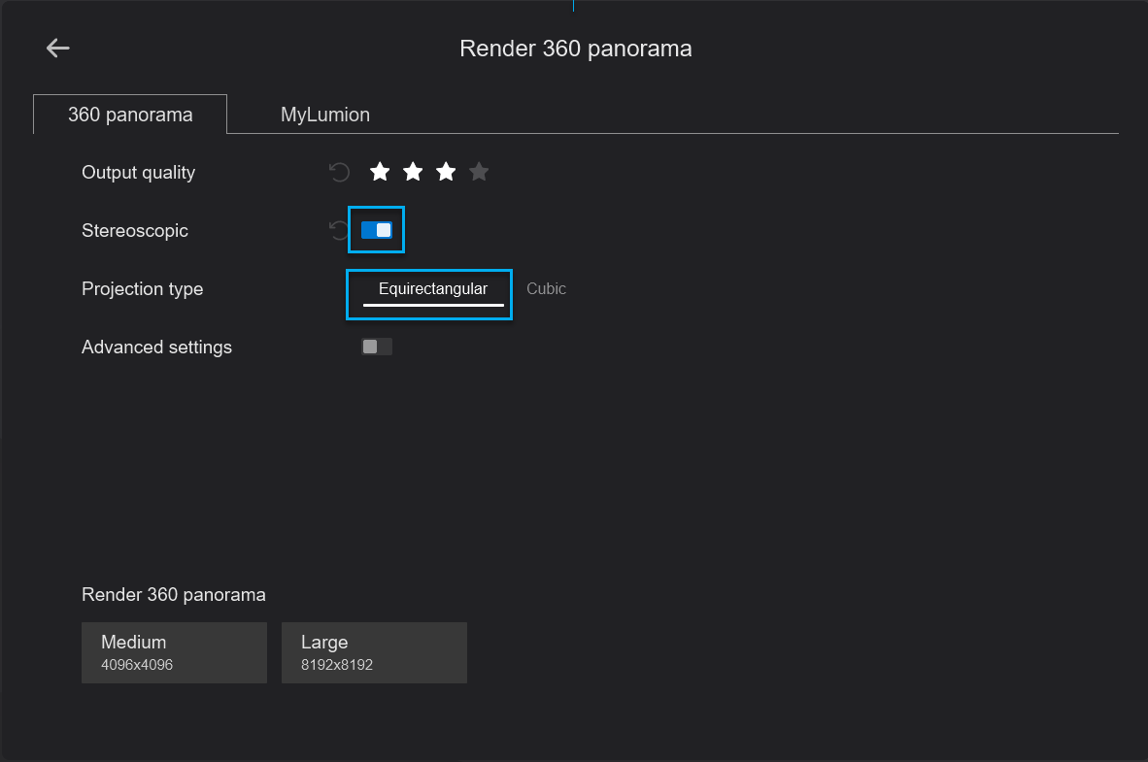Click the third output quality star
Image resolution: width=1148 pixels, height=762 pixels.
click(x=446, y=171)
